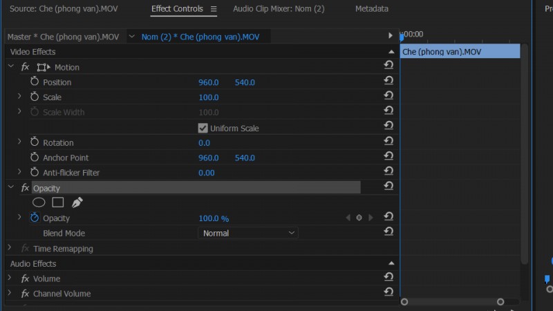Click the right handle of timeline zoom scrollbar

pyautogui.click(x=500, y=302)
